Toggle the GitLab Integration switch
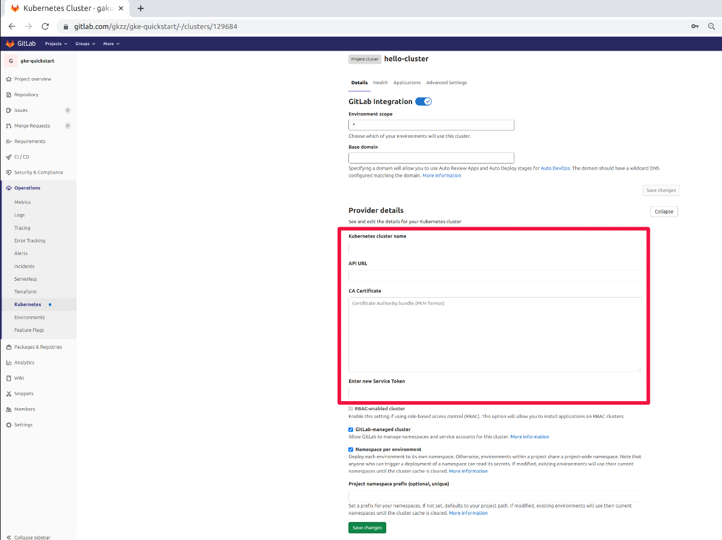The image size is (722, 540). pos(424,102)
